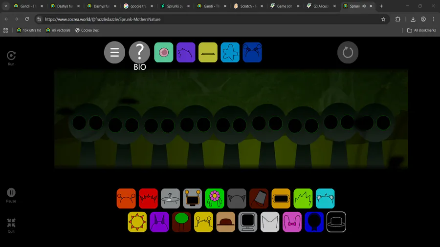Select the light blue splat shape icon
The height and width of the screenshot is (247, 440).
pyautogui.click(x=230, y=52)
